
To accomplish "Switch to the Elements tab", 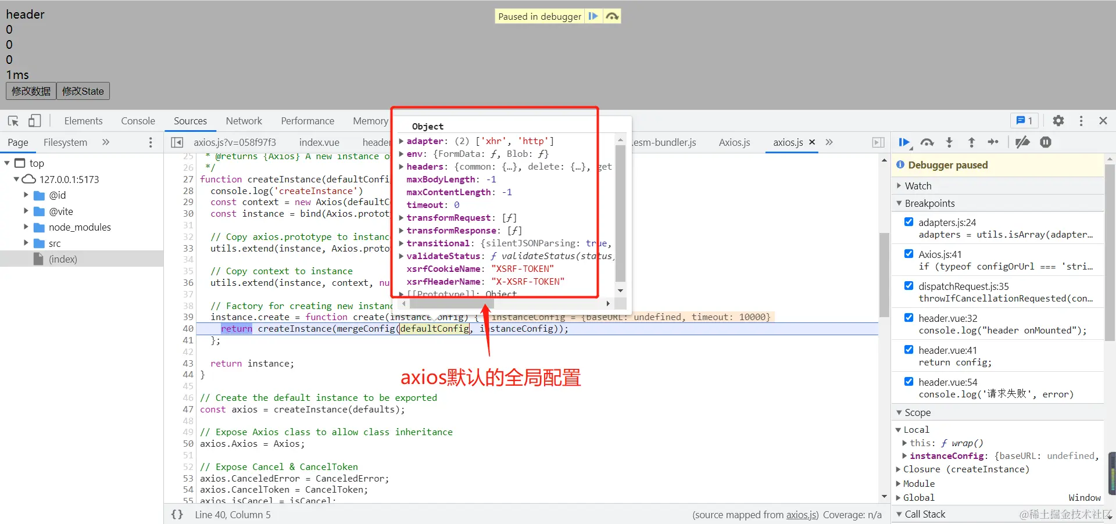I will pos(83,121).
